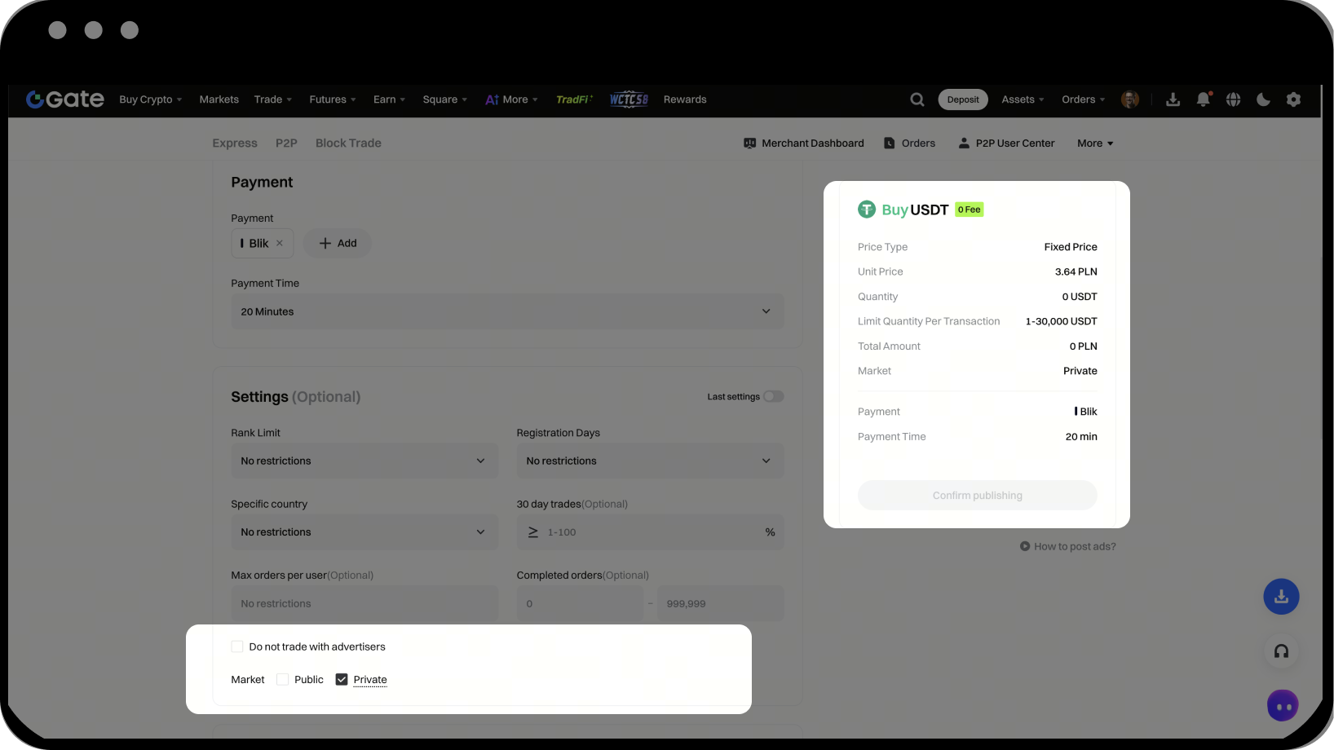Toggle dark mode moon icon
Screen dimensions: 1334x750
(1263, 99)
